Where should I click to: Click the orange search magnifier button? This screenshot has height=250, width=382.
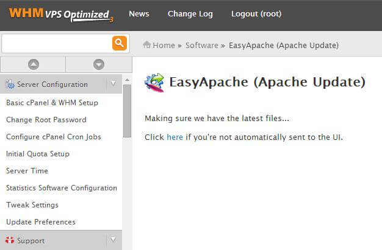point(120,43)
